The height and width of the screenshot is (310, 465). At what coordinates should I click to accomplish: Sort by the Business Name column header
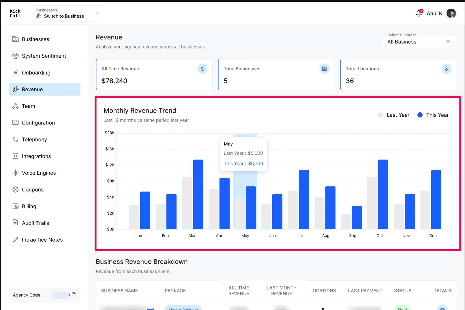119,291
